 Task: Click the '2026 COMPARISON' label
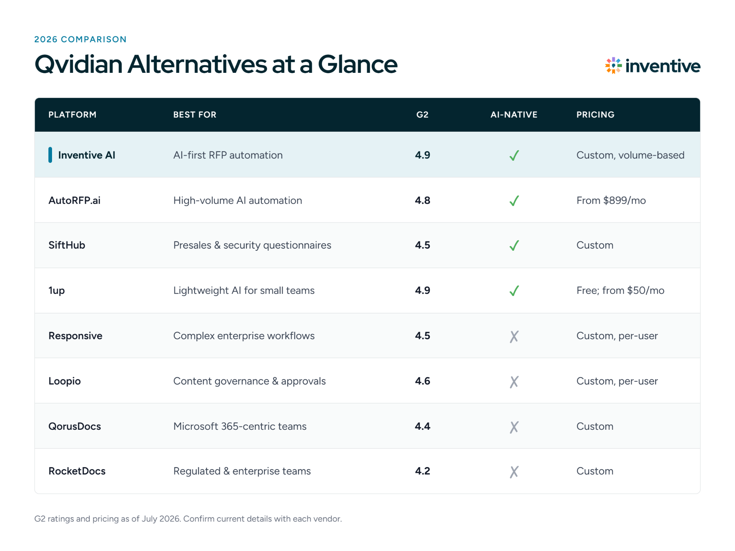80,39
